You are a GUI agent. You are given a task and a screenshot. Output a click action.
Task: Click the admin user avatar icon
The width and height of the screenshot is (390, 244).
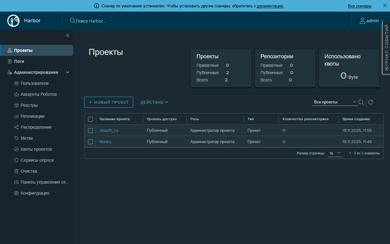362,21
